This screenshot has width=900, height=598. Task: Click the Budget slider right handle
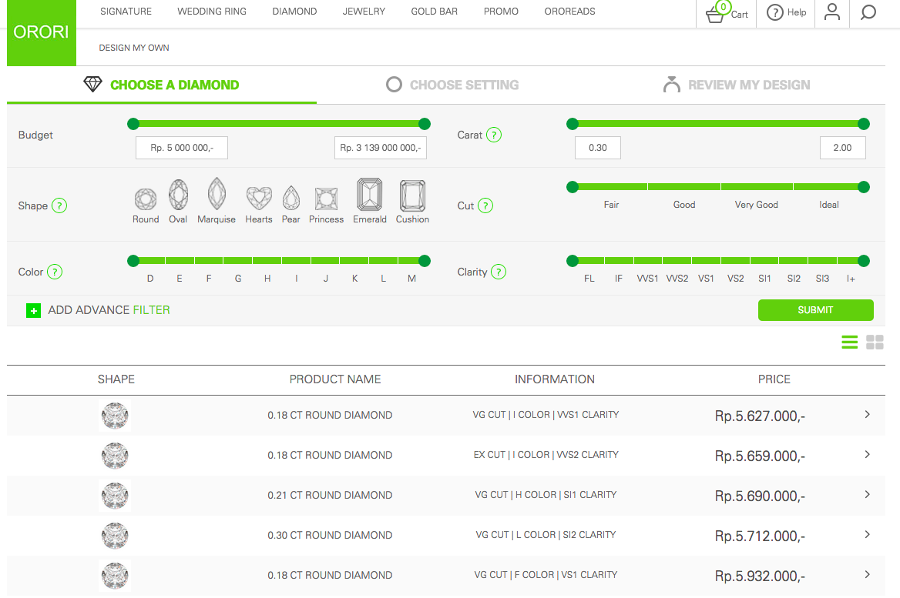tap(424, 124)
